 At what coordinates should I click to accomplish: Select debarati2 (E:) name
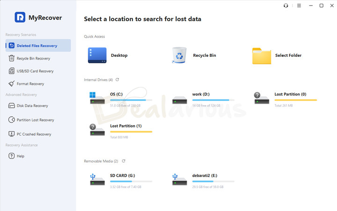coord(205,175)
